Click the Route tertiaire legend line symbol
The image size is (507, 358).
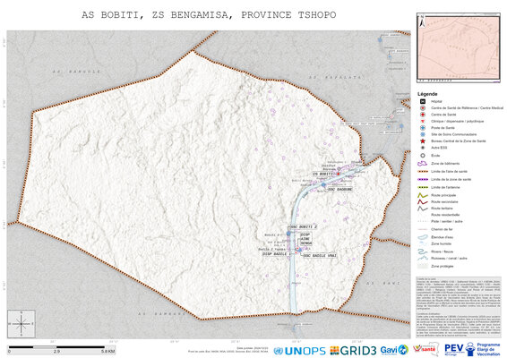coord(422,209)
